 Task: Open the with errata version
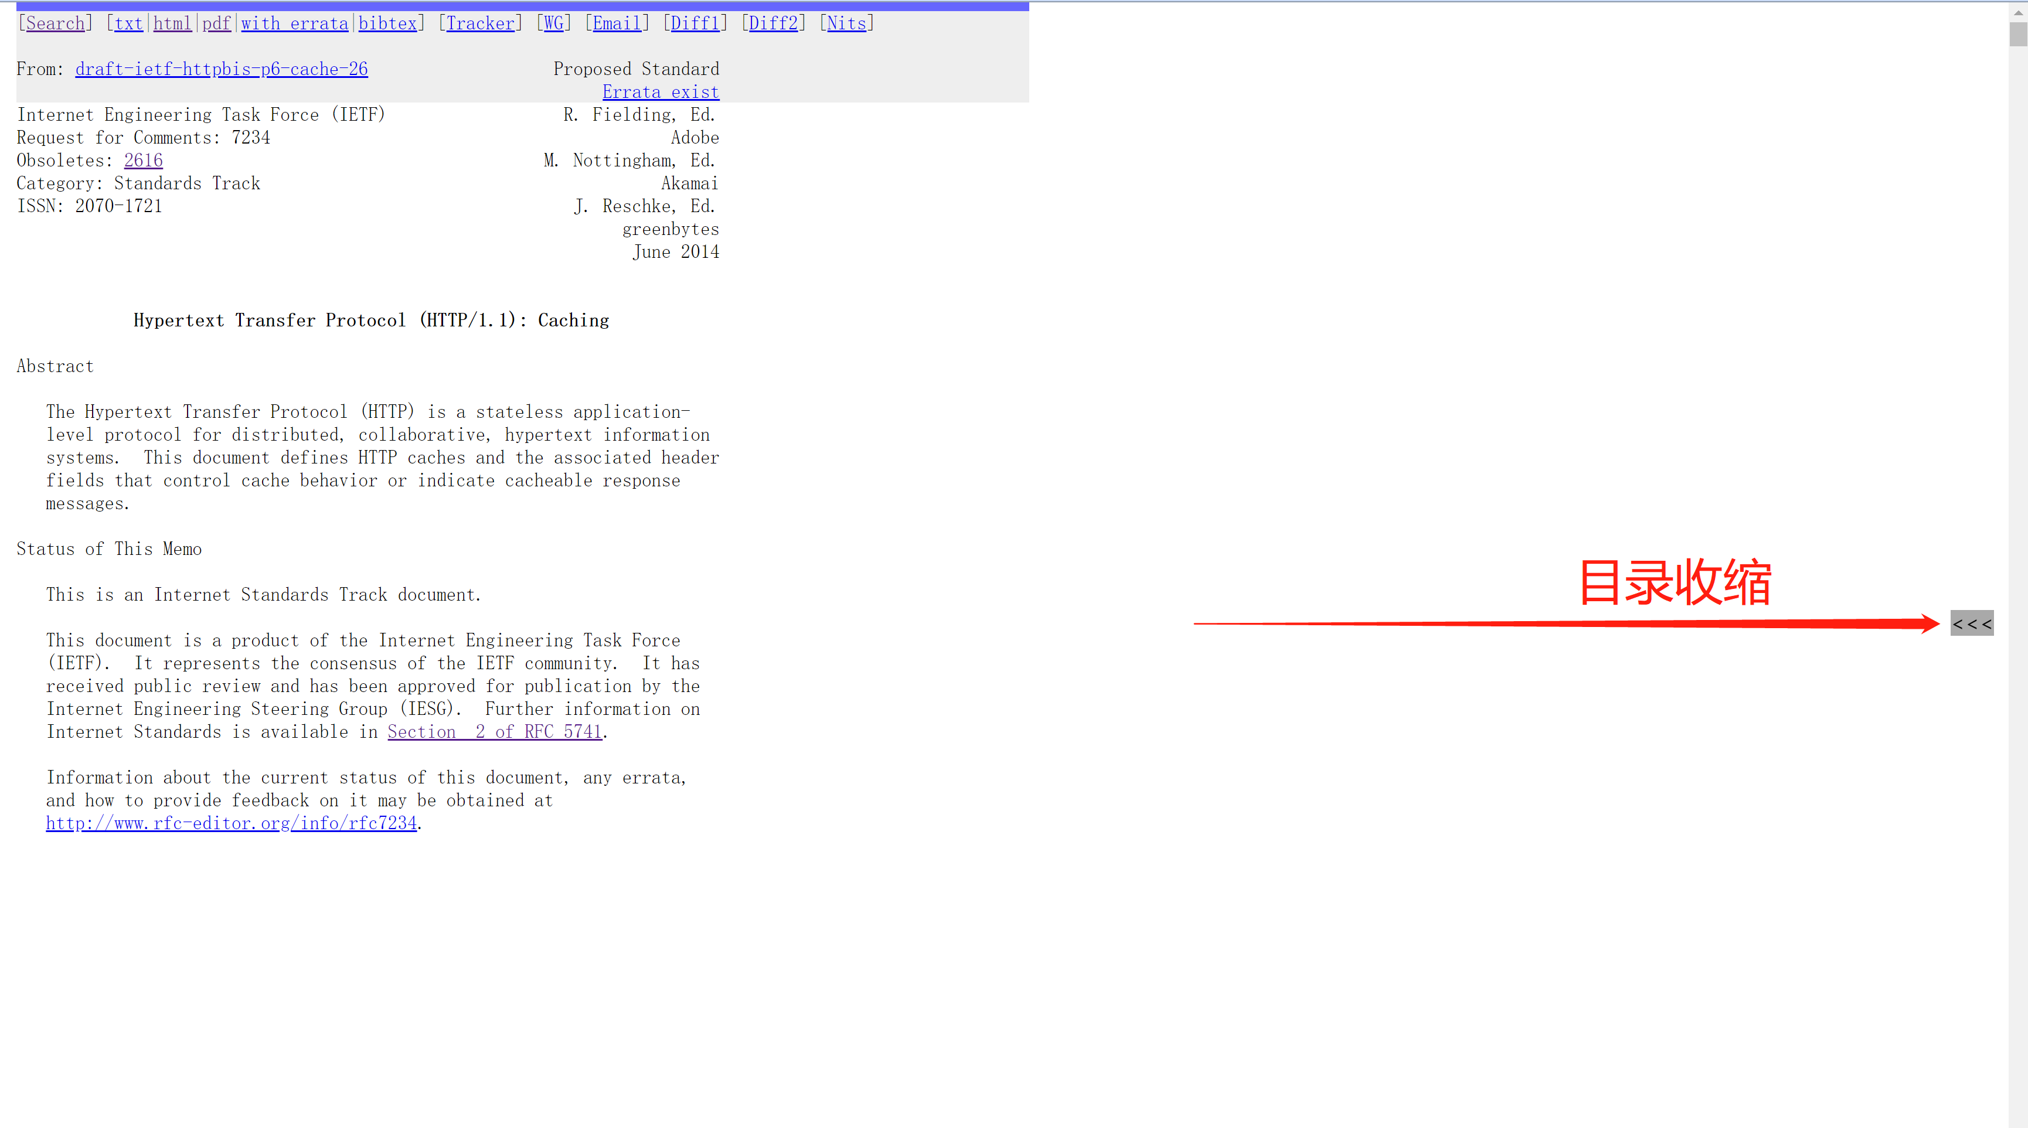[294, 23]
